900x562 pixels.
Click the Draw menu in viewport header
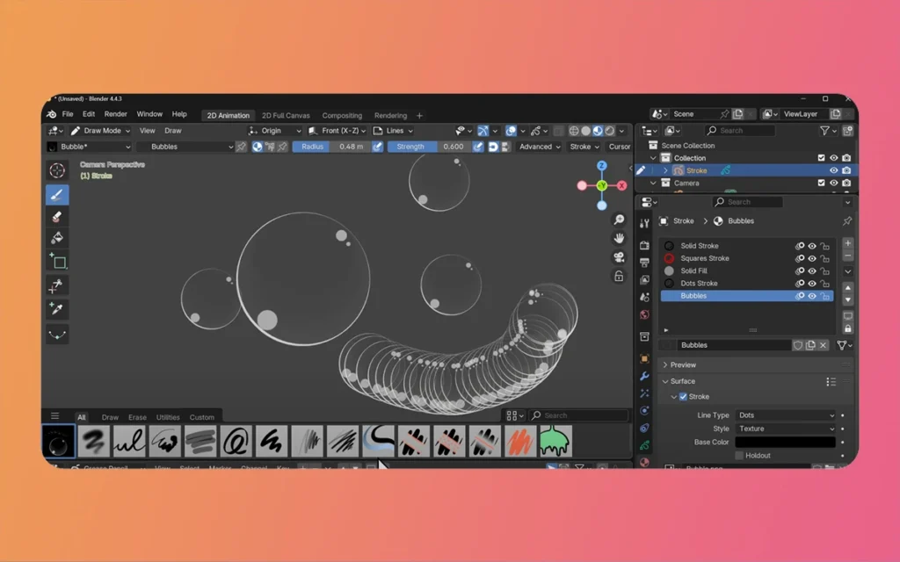pyautogui.click(x=173, y=131)
